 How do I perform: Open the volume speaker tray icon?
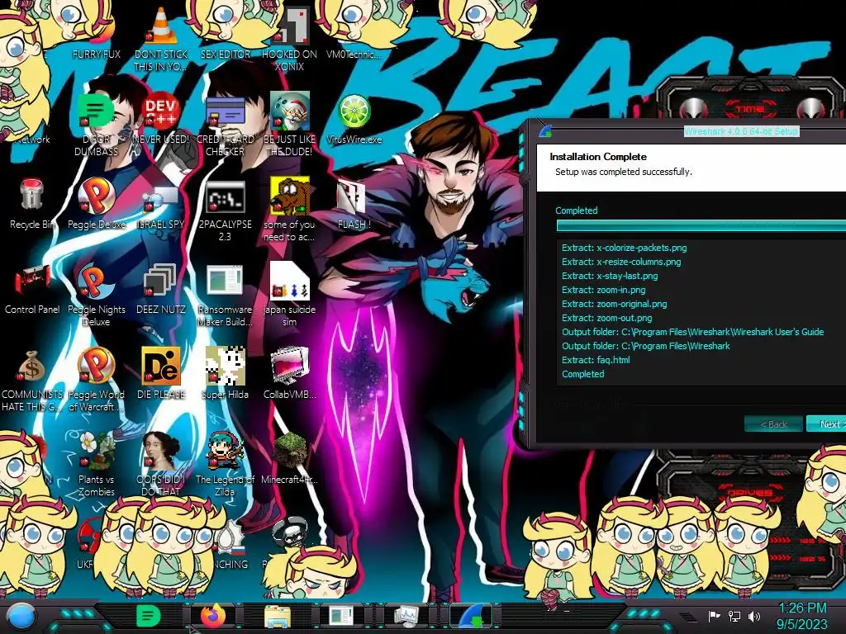[x=754, y=616]
